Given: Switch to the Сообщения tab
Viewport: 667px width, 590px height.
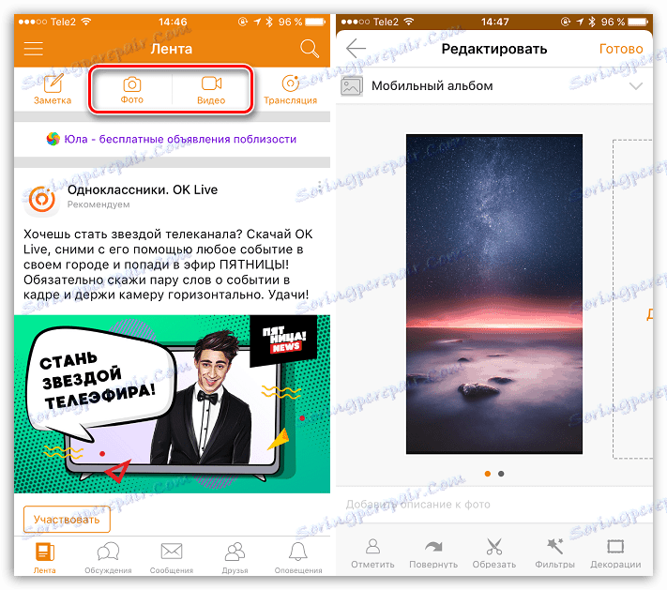Looking at the screenshot, I should [172, 558].
